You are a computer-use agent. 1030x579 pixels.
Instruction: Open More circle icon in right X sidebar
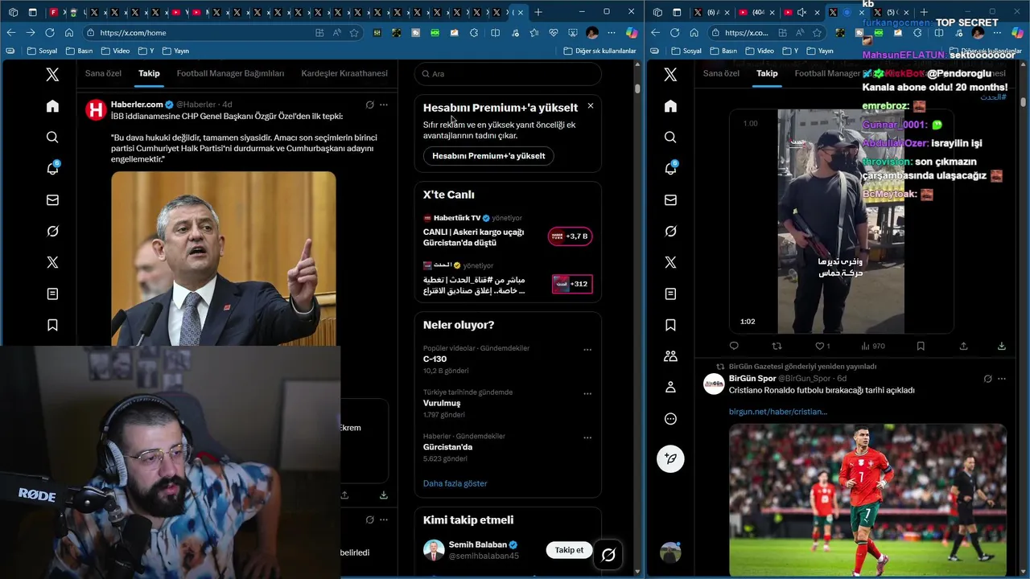(670, 419)
